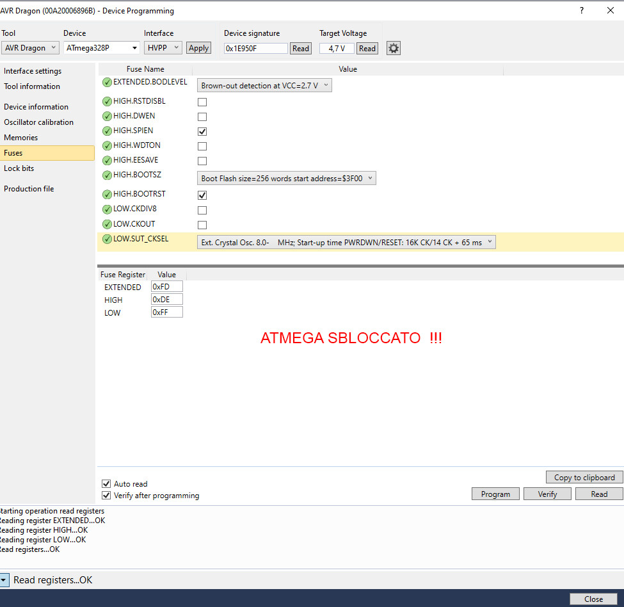Open the gear settings icon
The height and width of the screenshot is (607, 624).
pyautogui.click(x=393, y=48)
